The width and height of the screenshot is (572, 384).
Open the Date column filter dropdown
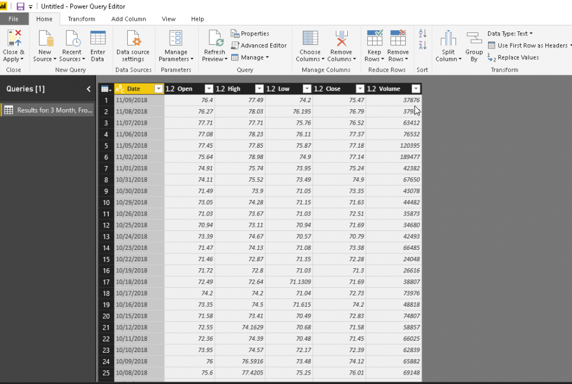(x=158, y=89)
